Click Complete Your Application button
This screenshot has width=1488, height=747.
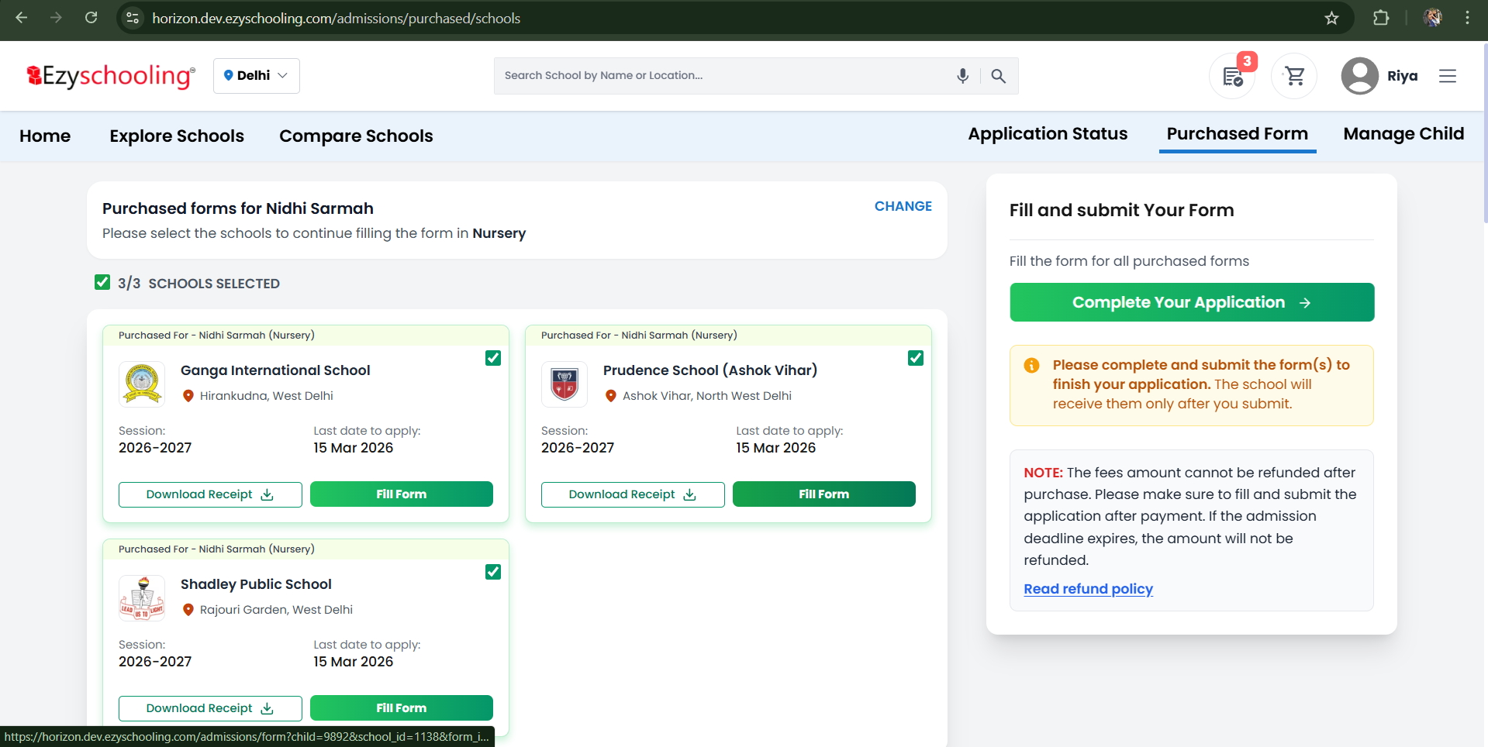[x=1192, y=302]
